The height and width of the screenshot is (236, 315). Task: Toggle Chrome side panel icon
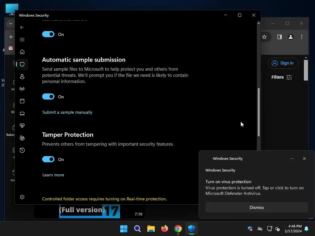coord(279,37)
